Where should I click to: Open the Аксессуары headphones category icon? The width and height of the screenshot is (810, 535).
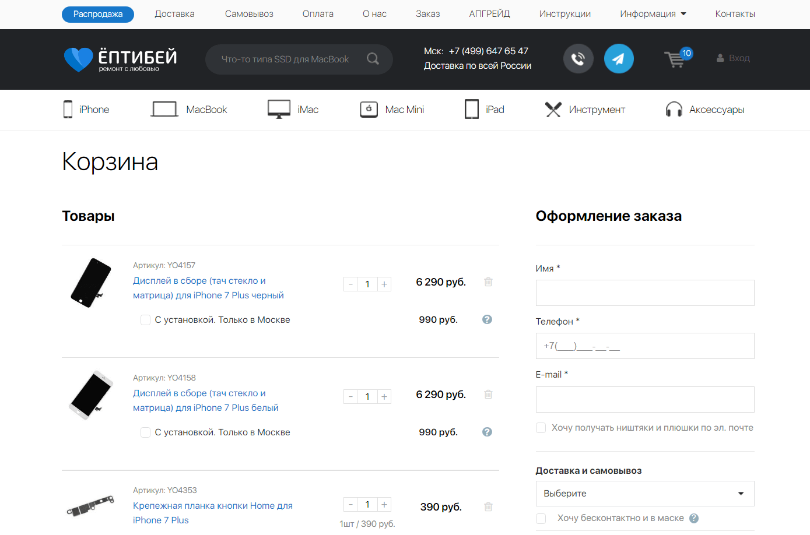point(674,109)
